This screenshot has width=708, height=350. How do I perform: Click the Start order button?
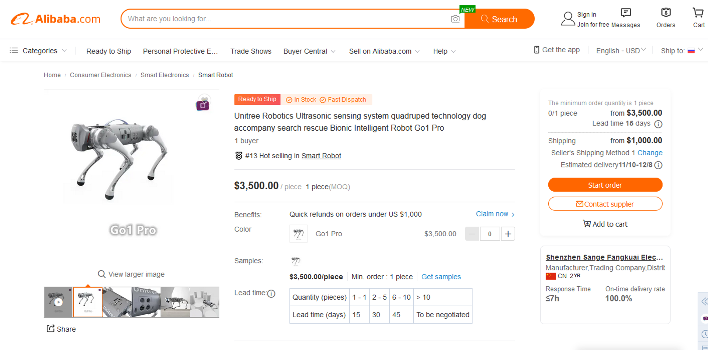click(605, 185)
